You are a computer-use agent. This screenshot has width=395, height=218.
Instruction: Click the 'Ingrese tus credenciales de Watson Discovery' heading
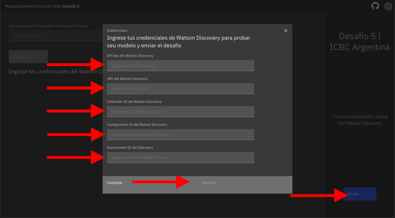(x=179, y=42)
